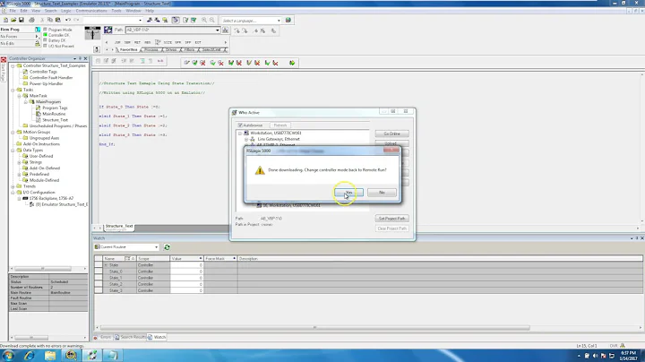The image size is (645, 362).
Task: Open the Search menu
Action: tap(50, 11)
